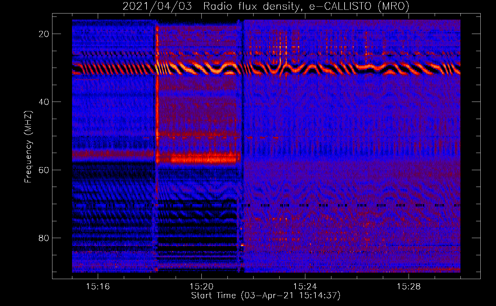Screen dimensions: 496x306
Task: Click the frequency tick label "40"
Action: tap(44, 102)
